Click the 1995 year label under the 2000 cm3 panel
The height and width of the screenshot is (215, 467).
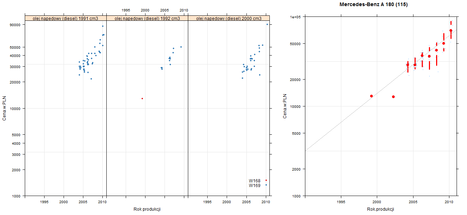click(207, 202)
